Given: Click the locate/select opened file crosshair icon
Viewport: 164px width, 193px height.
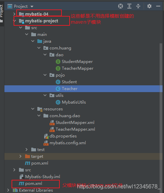Looking at the screenshot, I should coord(121,6).
